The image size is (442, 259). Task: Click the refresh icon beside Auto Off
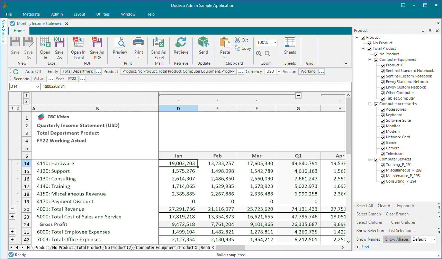pyautogui.click(x=16, y=72)
